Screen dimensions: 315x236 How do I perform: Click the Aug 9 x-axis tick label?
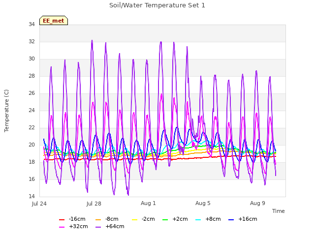coord(257,203)
